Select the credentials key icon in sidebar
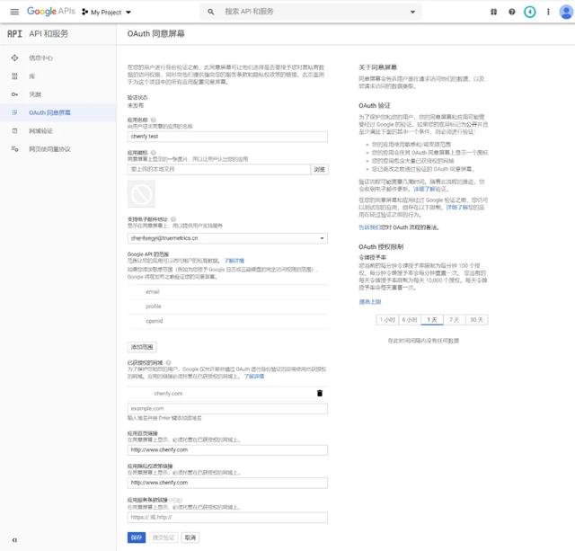 14,94
